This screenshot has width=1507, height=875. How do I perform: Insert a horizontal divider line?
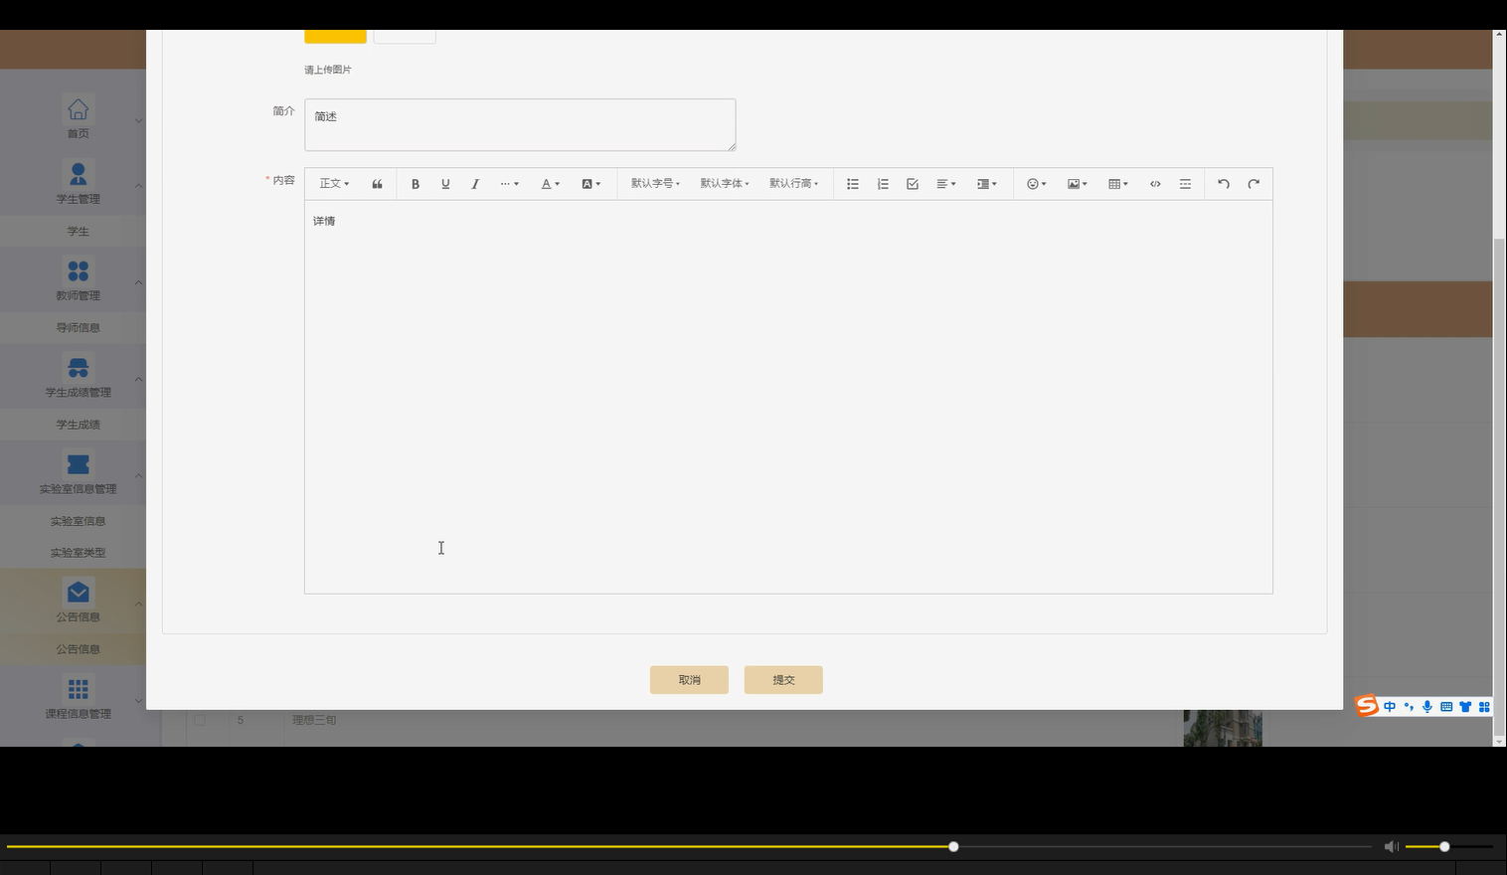1185,183
